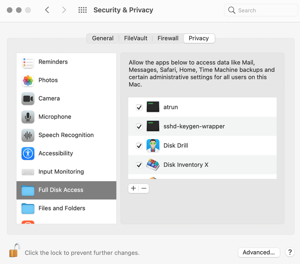300x264 pixels.
Task: Switch to the Firewall tab
Action: pyautogui.click(x=168, y=38)
